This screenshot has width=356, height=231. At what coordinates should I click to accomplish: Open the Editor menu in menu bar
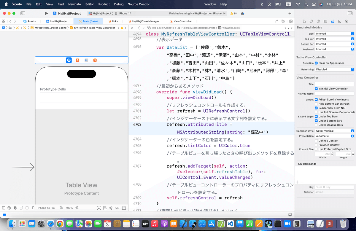(89, 4)
